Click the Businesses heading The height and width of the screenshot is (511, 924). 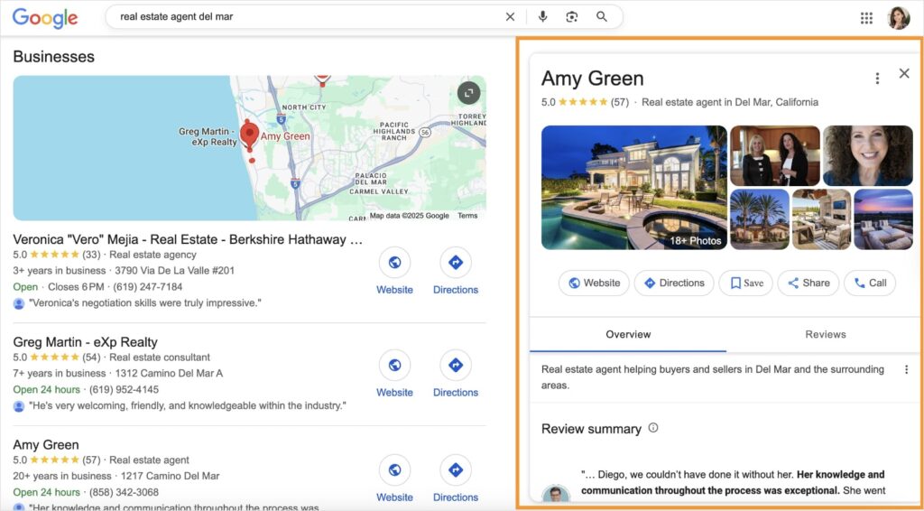pos(53,57)
